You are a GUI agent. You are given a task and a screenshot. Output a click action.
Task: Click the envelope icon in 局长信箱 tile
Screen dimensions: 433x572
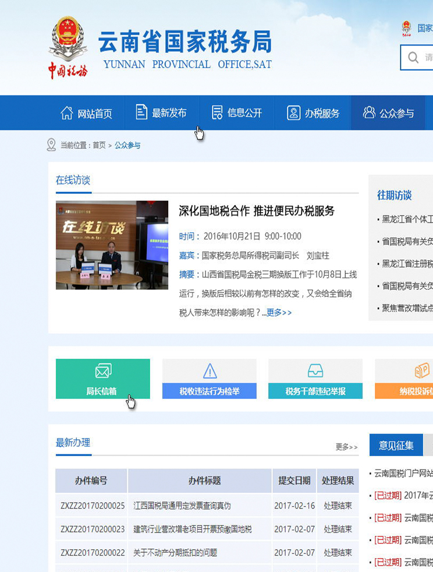tap(103, 371)
